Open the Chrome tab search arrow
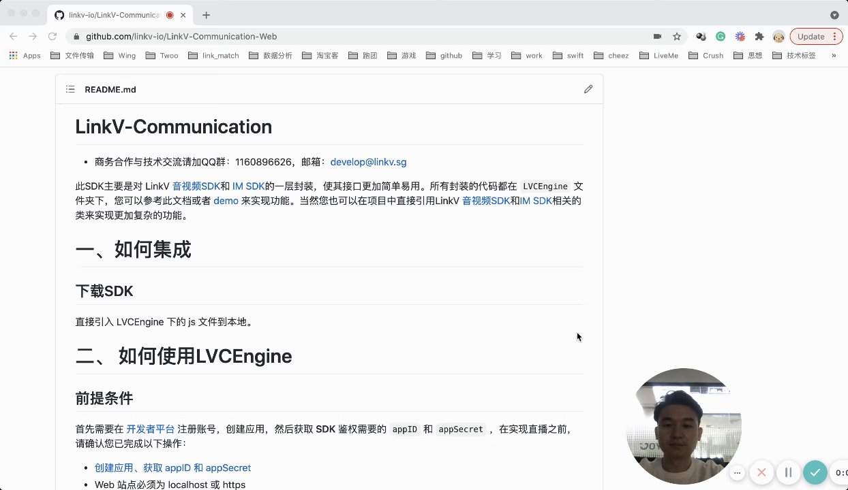Screen dimensions: 848x490 (834, 15)
